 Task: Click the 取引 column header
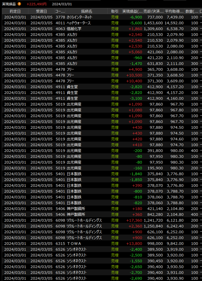click(x=115, y=11)
